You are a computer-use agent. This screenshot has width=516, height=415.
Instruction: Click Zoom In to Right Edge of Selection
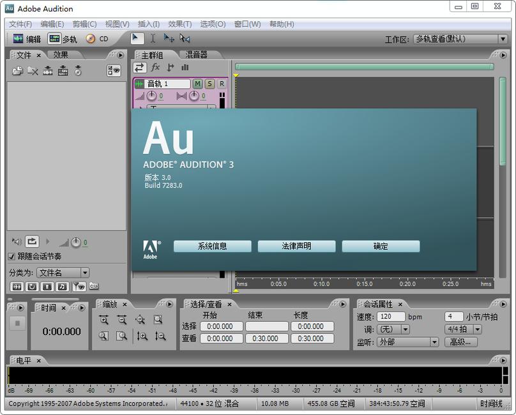[122, 336]
